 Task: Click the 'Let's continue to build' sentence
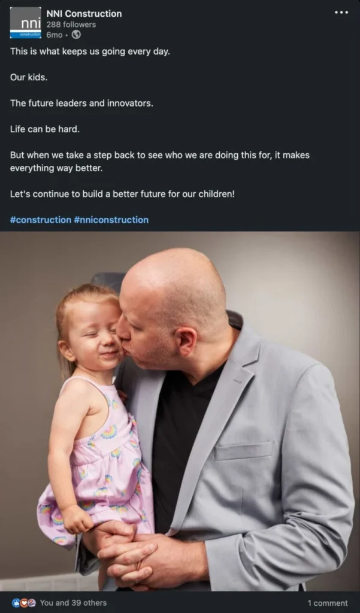click(122, 194)
